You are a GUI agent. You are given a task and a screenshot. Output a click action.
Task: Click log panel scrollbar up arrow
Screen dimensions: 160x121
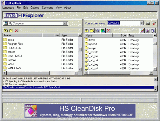(x=156, y=79)
